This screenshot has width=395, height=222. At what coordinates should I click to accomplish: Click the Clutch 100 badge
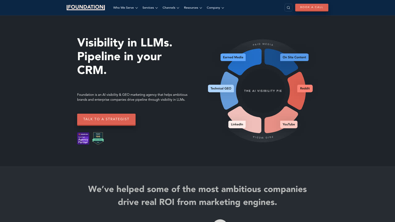click(x=98, y=138)
